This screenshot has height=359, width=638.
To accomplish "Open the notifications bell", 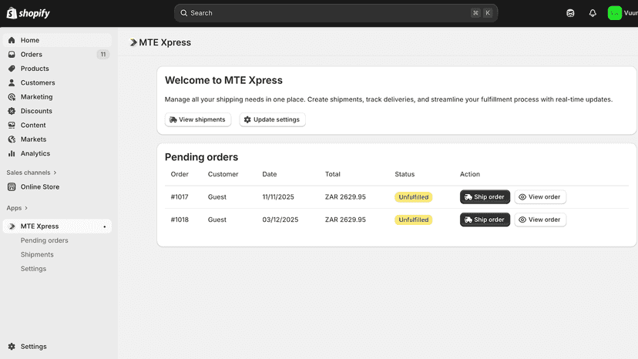I will click(x=593, y=13).
